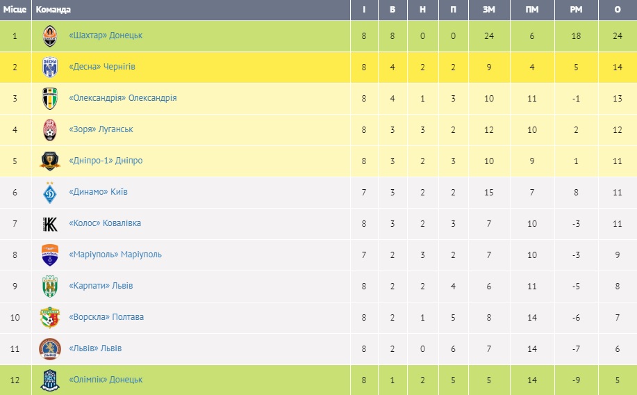
Task: Click the Desna Chernihiv club crest
Action: pyautogui.click(x=50, y=67)
